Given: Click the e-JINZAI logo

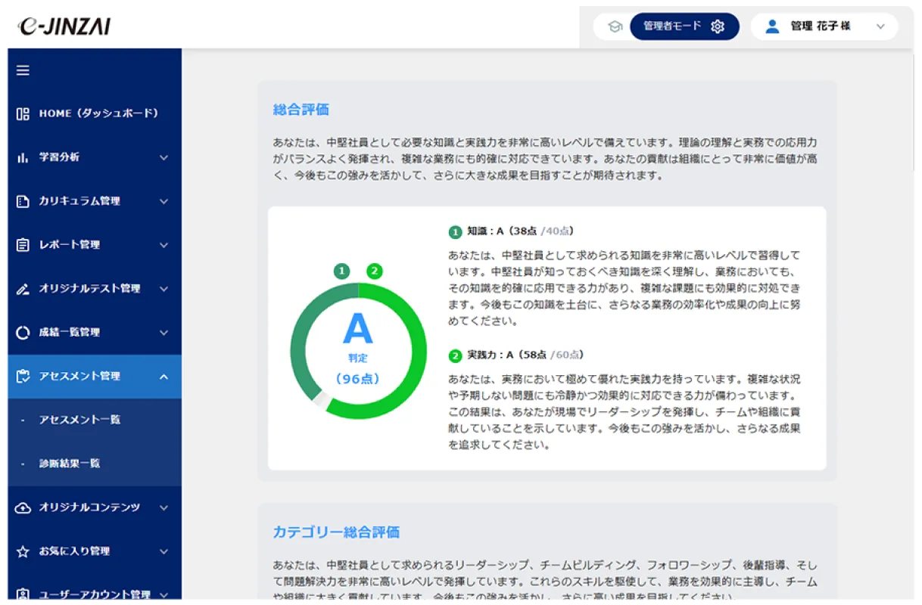Looking at the screenshot, I should (x=64, y=26).
